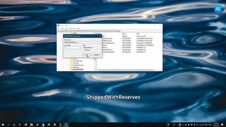Open the Action Center notifications icon

tap(222, 125)
